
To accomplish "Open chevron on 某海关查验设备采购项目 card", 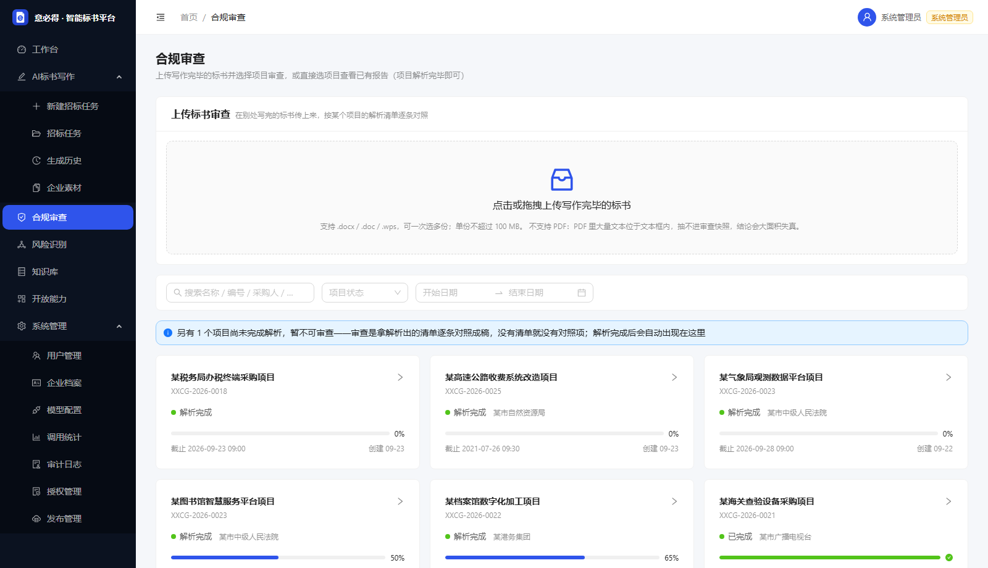I will point(948,501).
